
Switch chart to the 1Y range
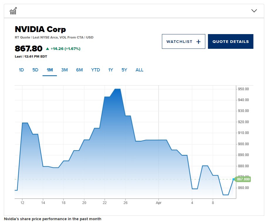point(111,70)
